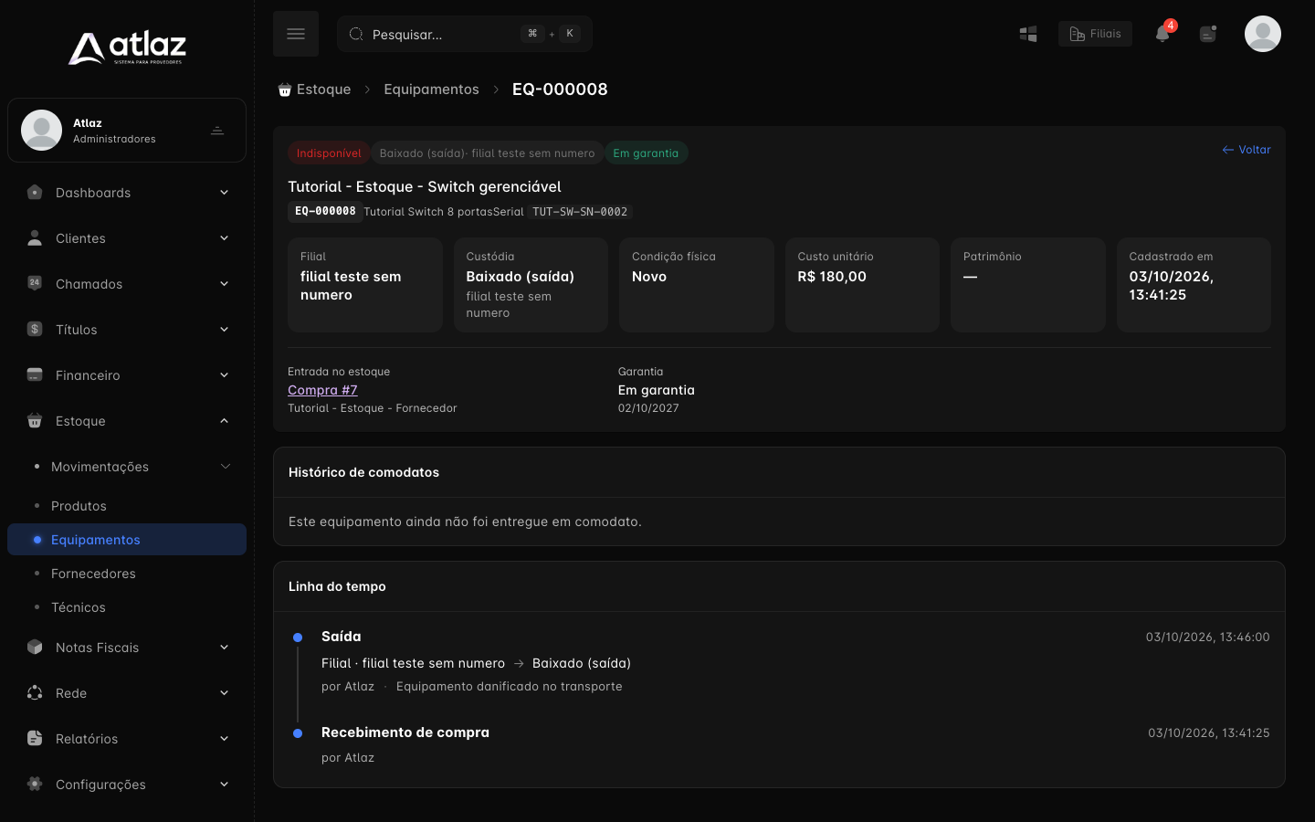
Task: Click the Títulos dollar icon
Action: tap(35, 329)
